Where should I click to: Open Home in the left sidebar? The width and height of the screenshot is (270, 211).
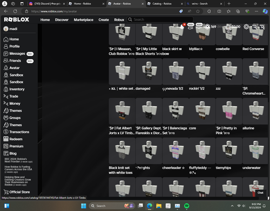[x=11, y=39]
